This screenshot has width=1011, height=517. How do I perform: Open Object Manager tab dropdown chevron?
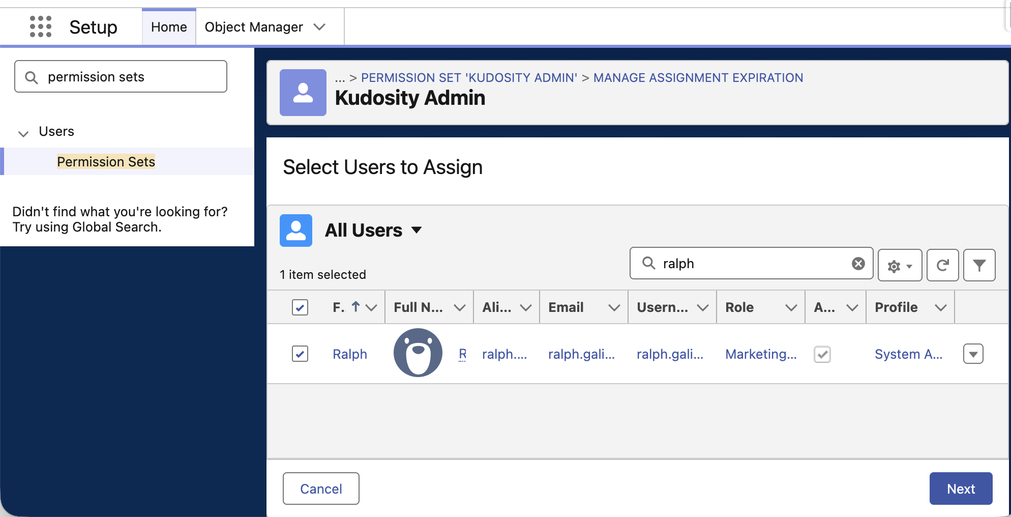tap(319, 27)
